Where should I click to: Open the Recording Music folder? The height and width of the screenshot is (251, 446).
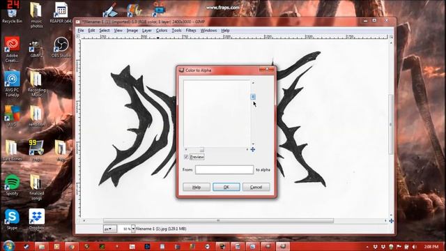tap(36, 84)
